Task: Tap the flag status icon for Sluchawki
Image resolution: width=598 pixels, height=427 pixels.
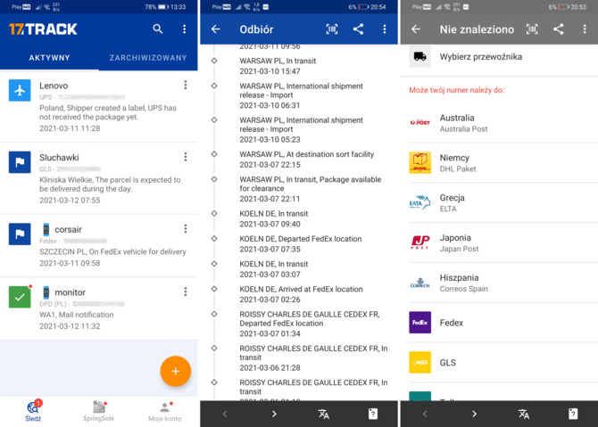Action: (20, 162)
